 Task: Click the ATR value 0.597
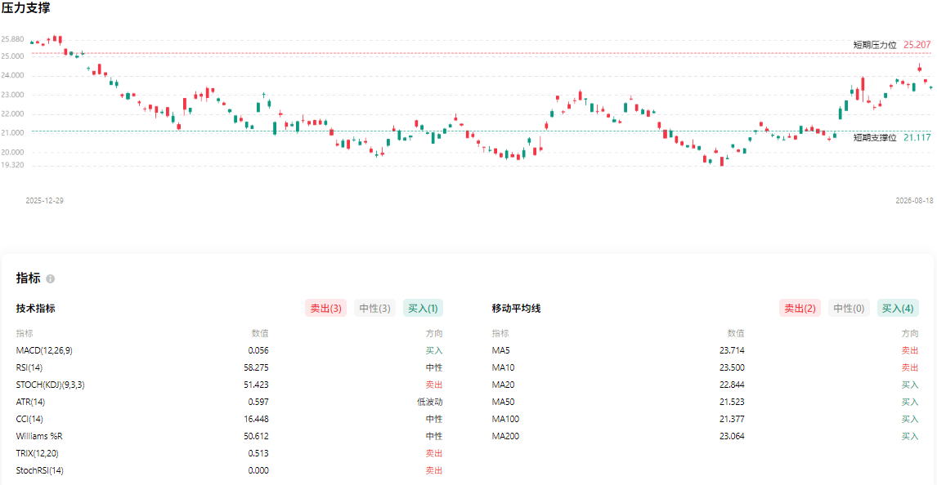[258, 402]
